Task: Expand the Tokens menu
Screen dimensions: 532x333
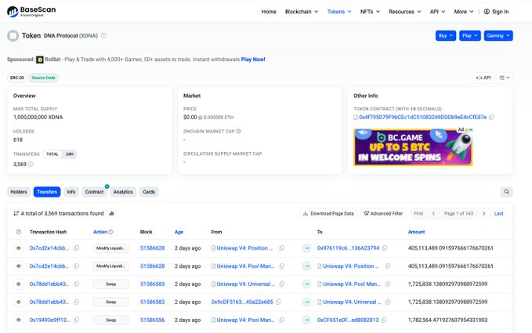Action: pyautogui.click(x=339, y=12)
